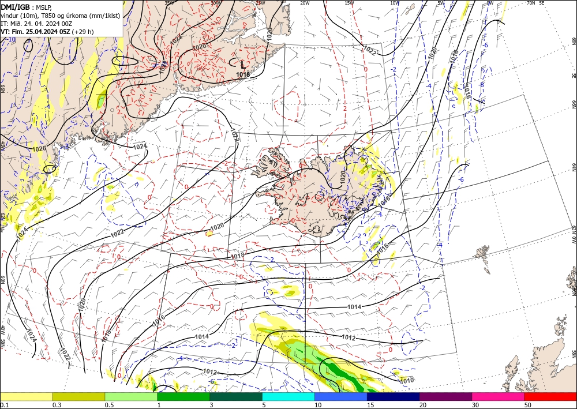Click the '64N' latitude label on right edge
Image resolution: width=577 pixels, height=409 pixels.
coord(574,167)
